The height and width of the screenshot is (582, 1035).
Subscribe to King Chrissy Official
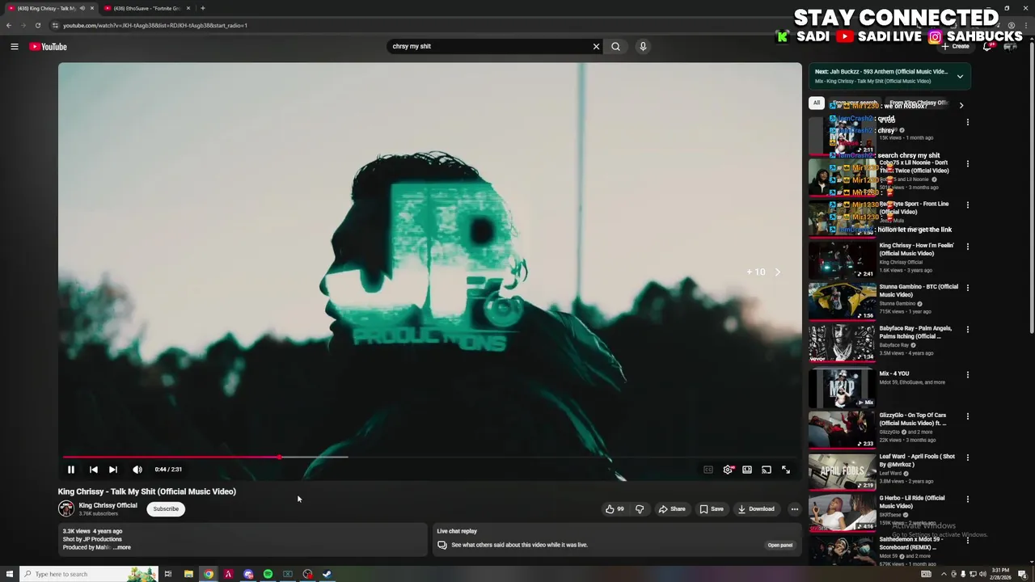tap(166, 509)
